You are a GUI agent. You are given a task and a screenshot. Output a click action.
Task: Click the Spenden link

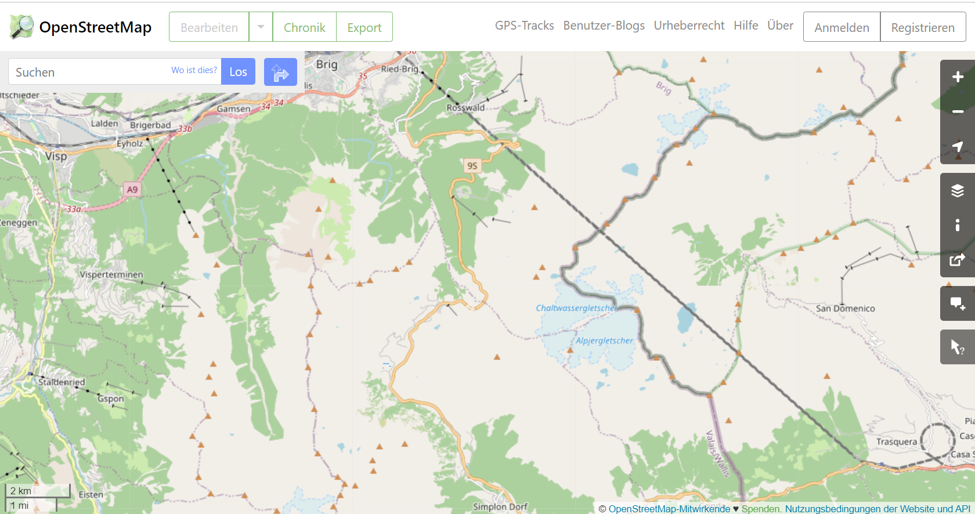pos(761,509)
